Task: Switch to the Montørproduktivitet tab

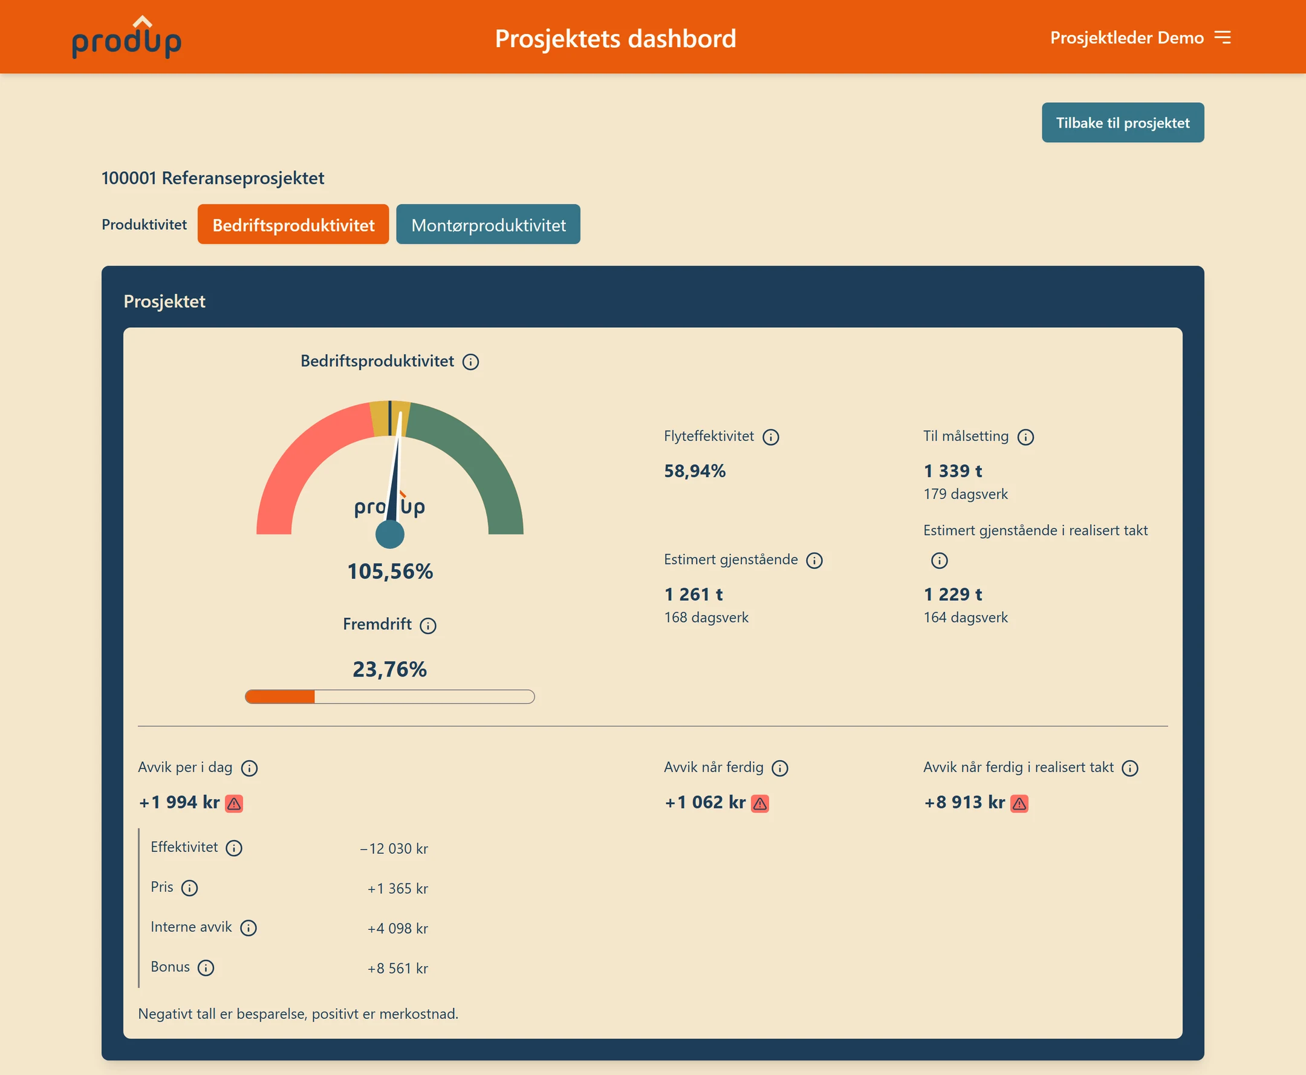Action: pos(488,224)
